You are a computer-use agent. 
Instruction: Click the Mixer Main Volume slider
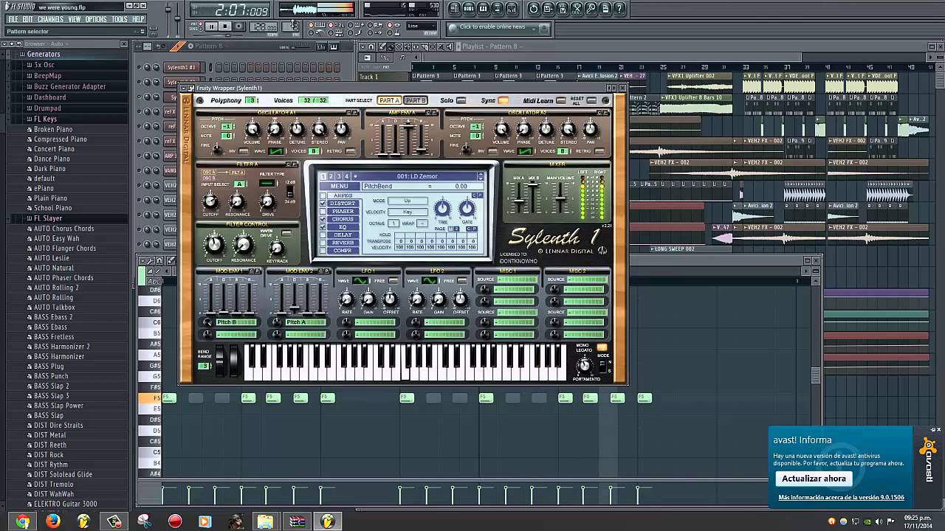(x=561, y=197)
